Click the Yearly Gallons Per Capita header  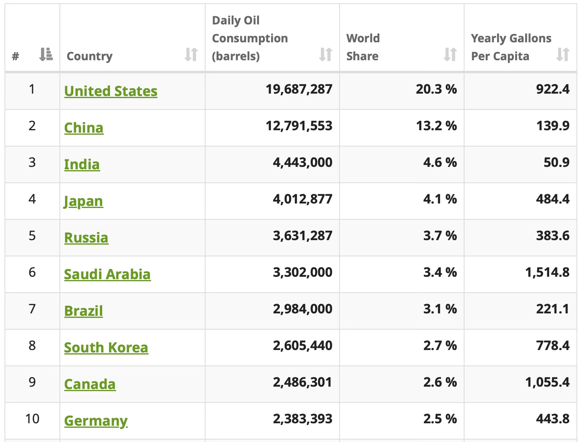[x=511, y=47]
